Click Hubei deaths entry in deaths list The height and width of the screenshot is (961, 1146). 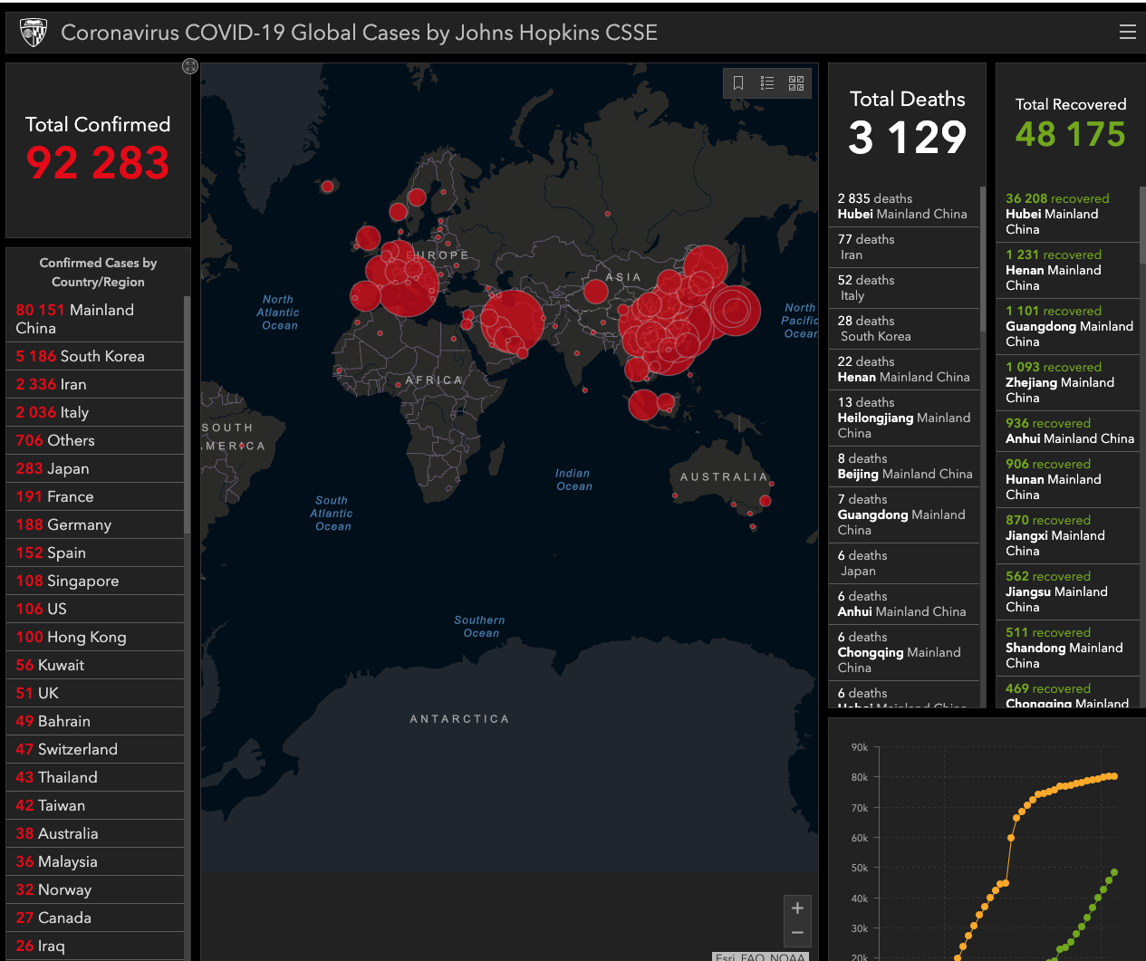click(x=902, y=207)
